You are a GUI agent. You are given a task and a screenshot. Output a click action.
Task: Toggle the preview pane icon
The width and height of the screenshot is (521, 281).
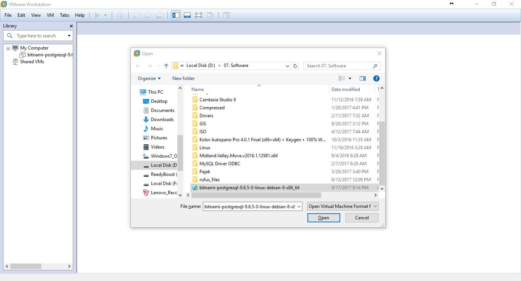(363, 78)
